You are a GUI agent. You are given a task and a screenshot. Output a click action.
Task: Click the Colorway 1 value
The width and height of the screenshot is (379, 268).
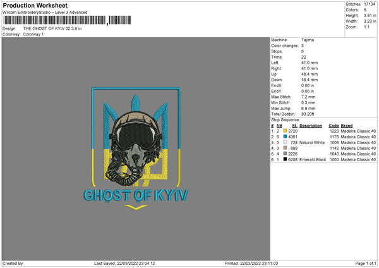coord(33,34)
